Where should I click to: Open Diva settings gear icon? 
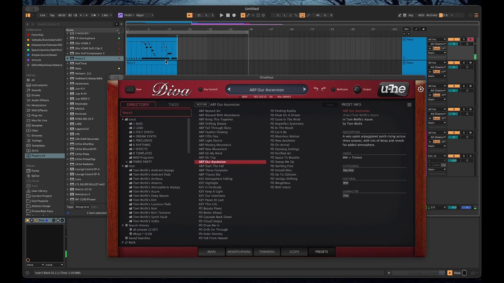[x=421, y=89]
